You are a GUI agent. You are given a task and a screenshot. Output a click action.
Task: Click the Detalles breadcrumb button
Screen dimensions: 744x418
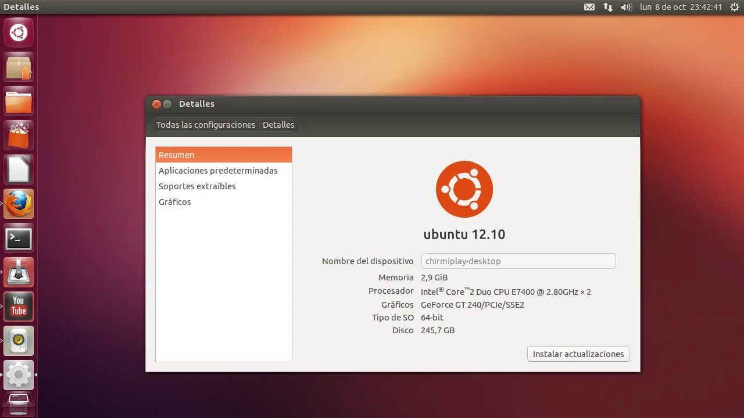(x=278, y=125)
